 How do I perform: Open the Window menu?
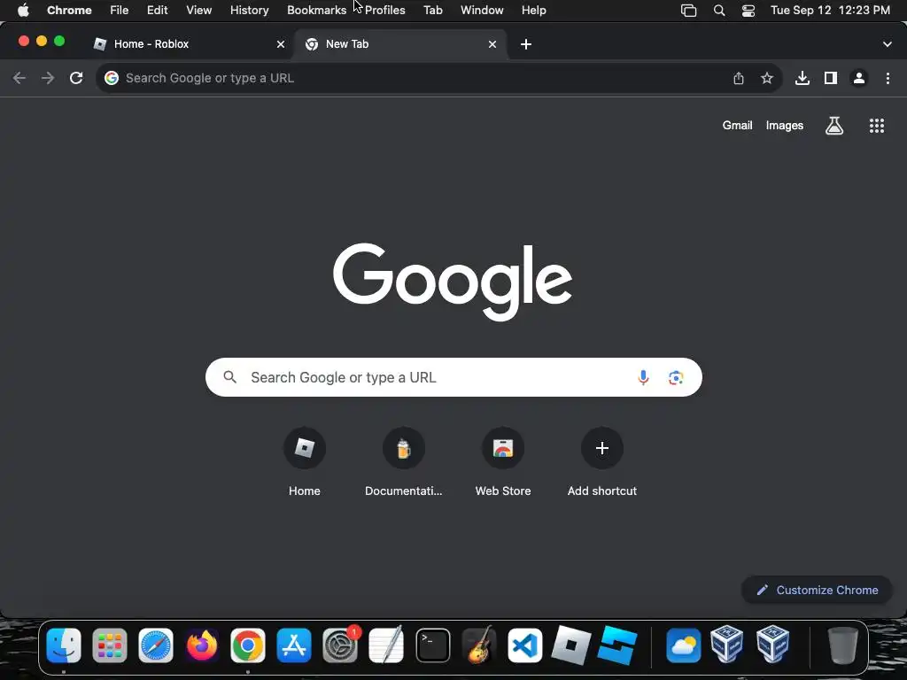click(482, 11)
